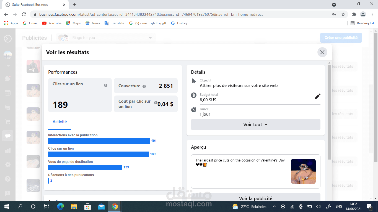Open the planner grid sidebar icon
The width and height of the screenshot is (378, 212).
click(8, 93)
